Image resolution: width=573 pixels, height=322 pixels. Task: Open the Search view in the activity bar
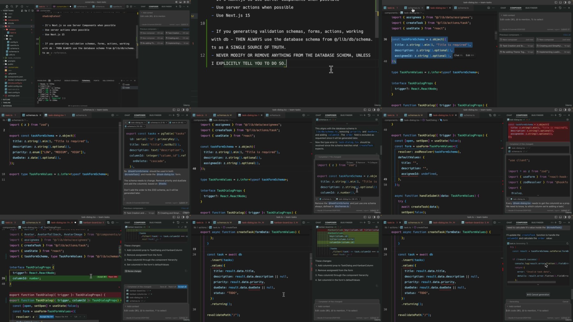click(x=12, y=6)
